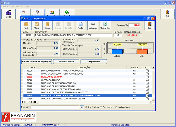176x127 pixels.
Task: Click the search magnifier icon
Action: click(x=82, y=107)
